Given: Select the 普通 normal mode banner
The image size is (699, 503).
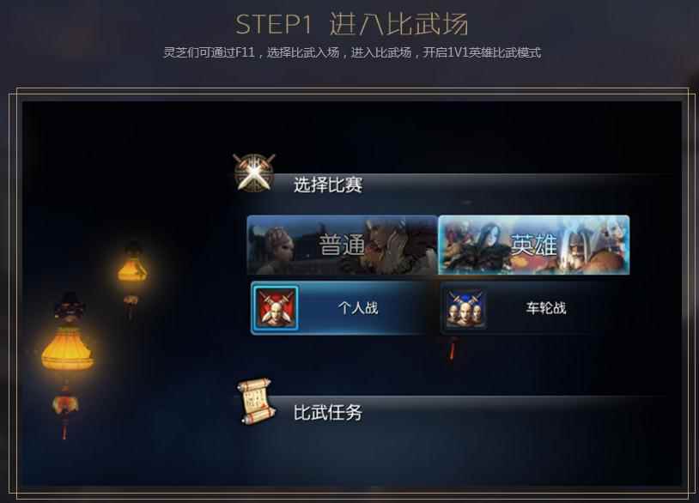Looking at the screenshot, I should (x=343, y=245).
